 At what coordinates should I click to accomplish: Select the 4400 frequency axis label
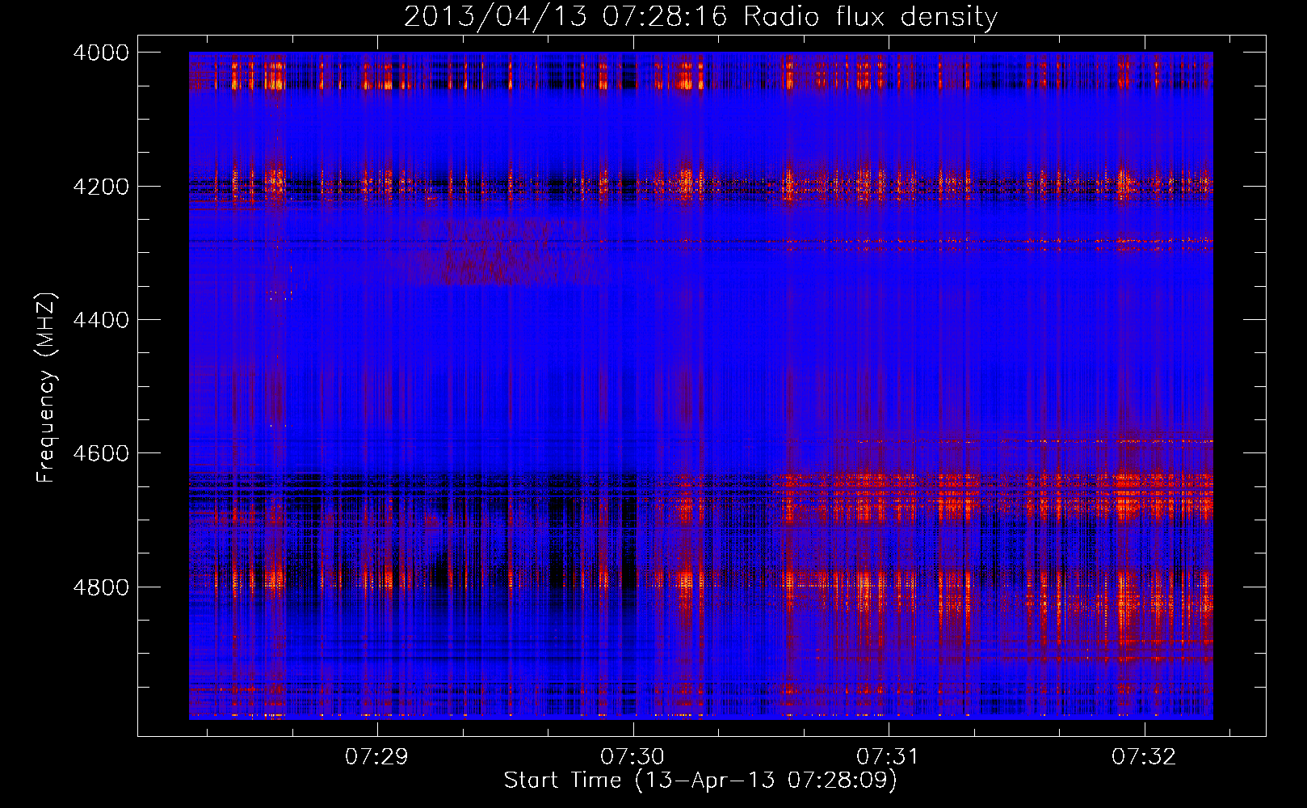tap(101, 320)
